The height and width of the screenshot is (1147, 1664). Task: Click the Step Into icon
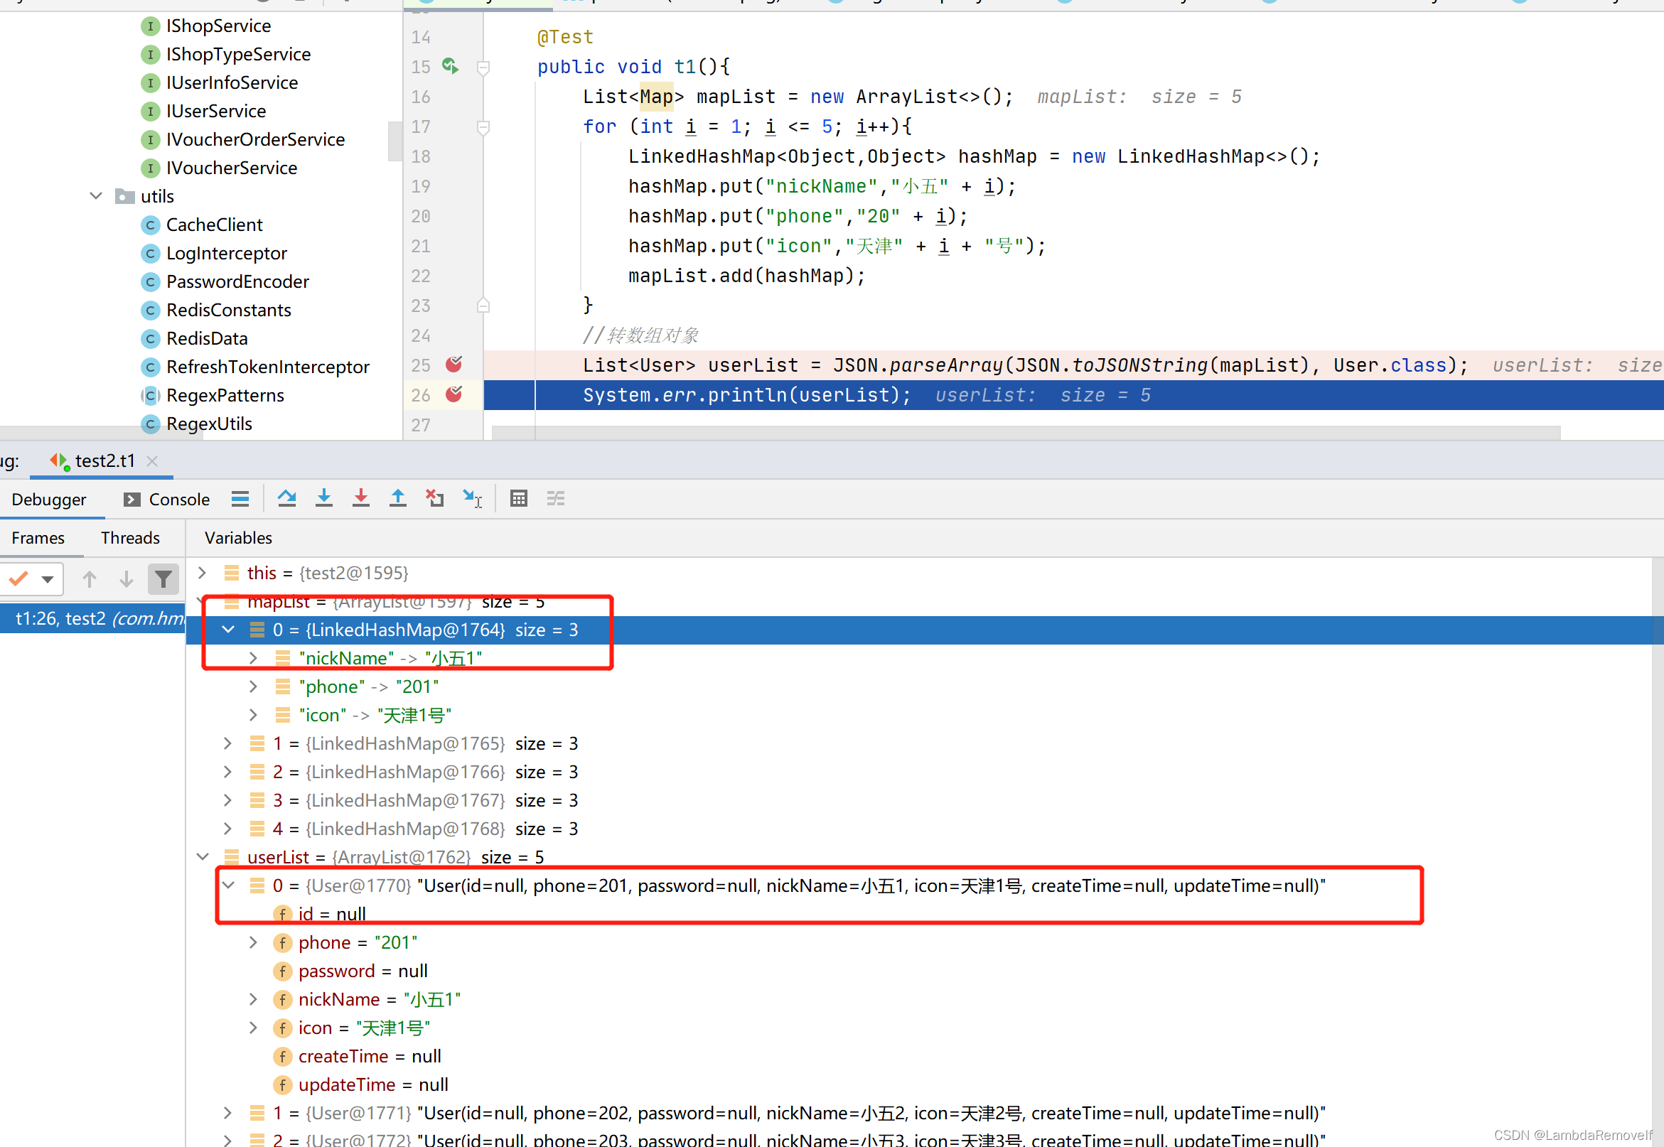click(324, 498)
